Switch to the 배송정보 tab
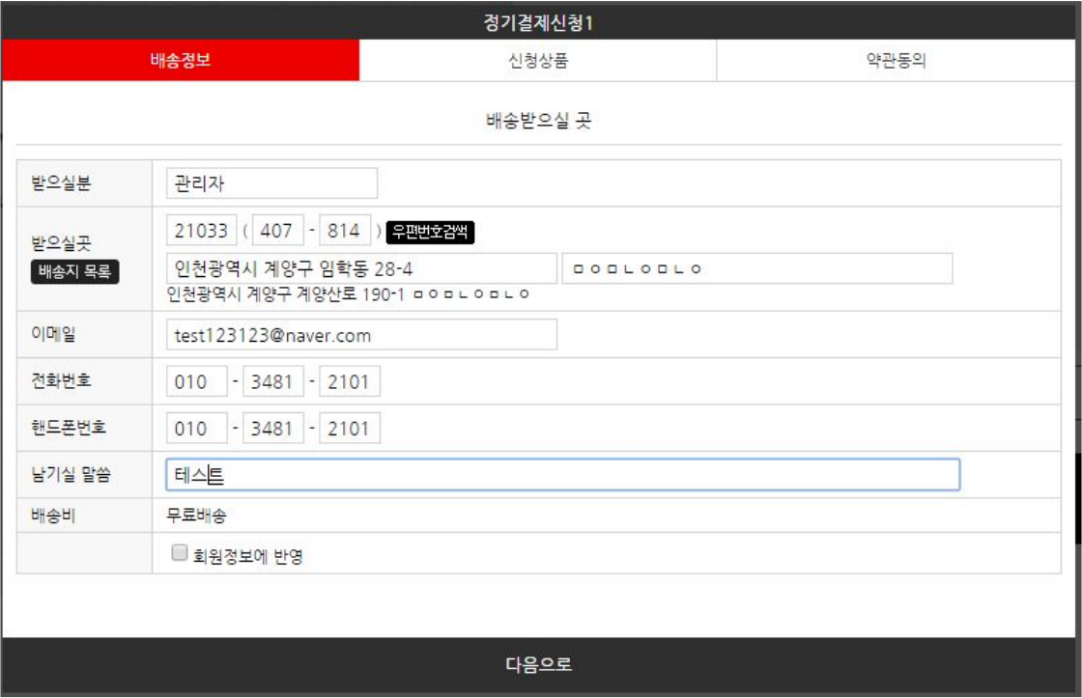The image size is (1082, 698). [180, 61]
